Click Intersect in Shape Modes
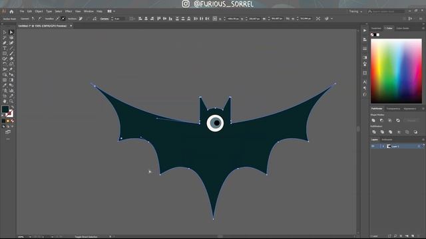 pyautogui.click(x=389, y=120)
